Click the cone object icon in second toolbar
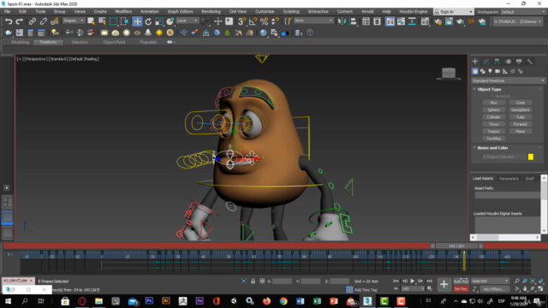Image resolution: width=548 pixels, height=308 pixels. pos(148,33)
